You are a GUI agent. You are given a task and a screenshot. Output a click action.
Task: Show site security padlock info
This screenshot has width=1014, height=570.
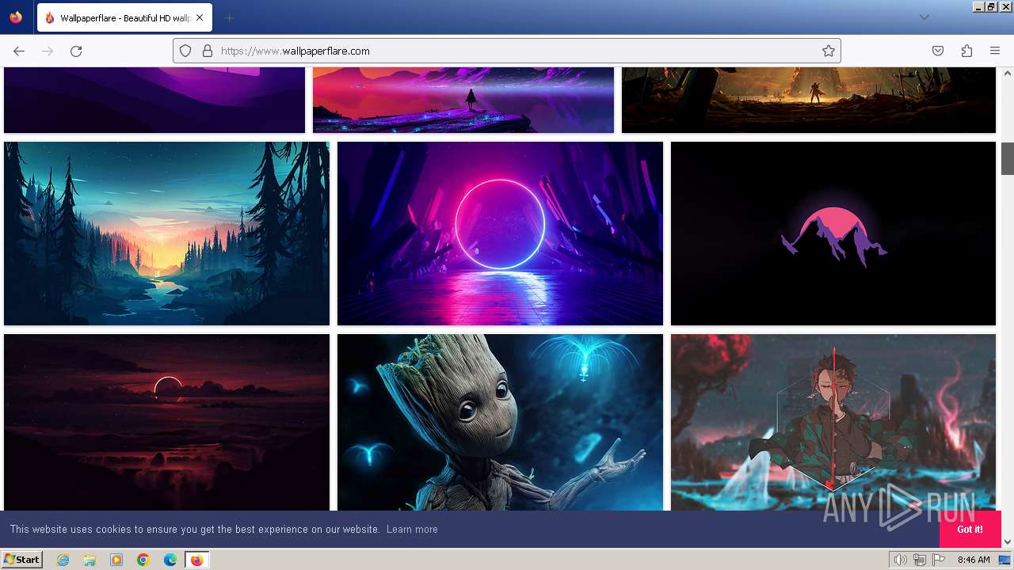(208, 51)
